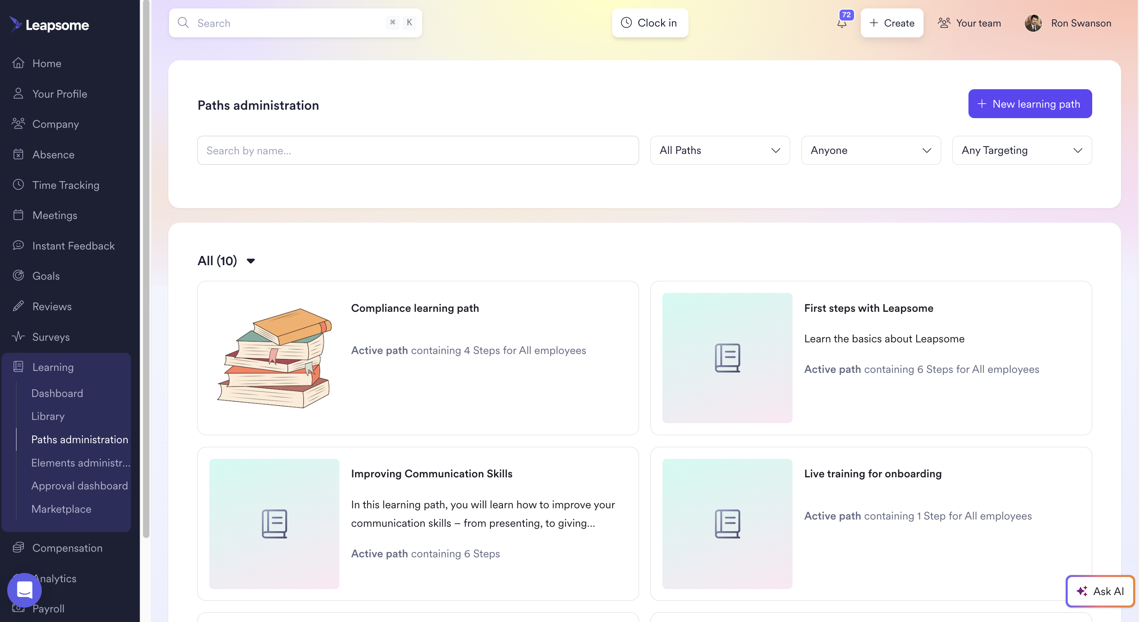1140x622 pixels.
Task: Click the book thumbnail of Improving Communication Skills
Action: click(274, 524)
